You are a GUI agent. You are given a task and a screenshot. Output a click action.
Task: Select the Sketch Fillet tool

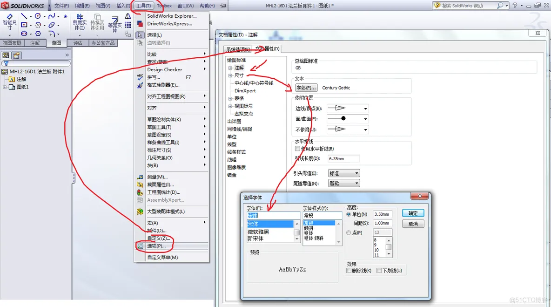coord(52,34)
